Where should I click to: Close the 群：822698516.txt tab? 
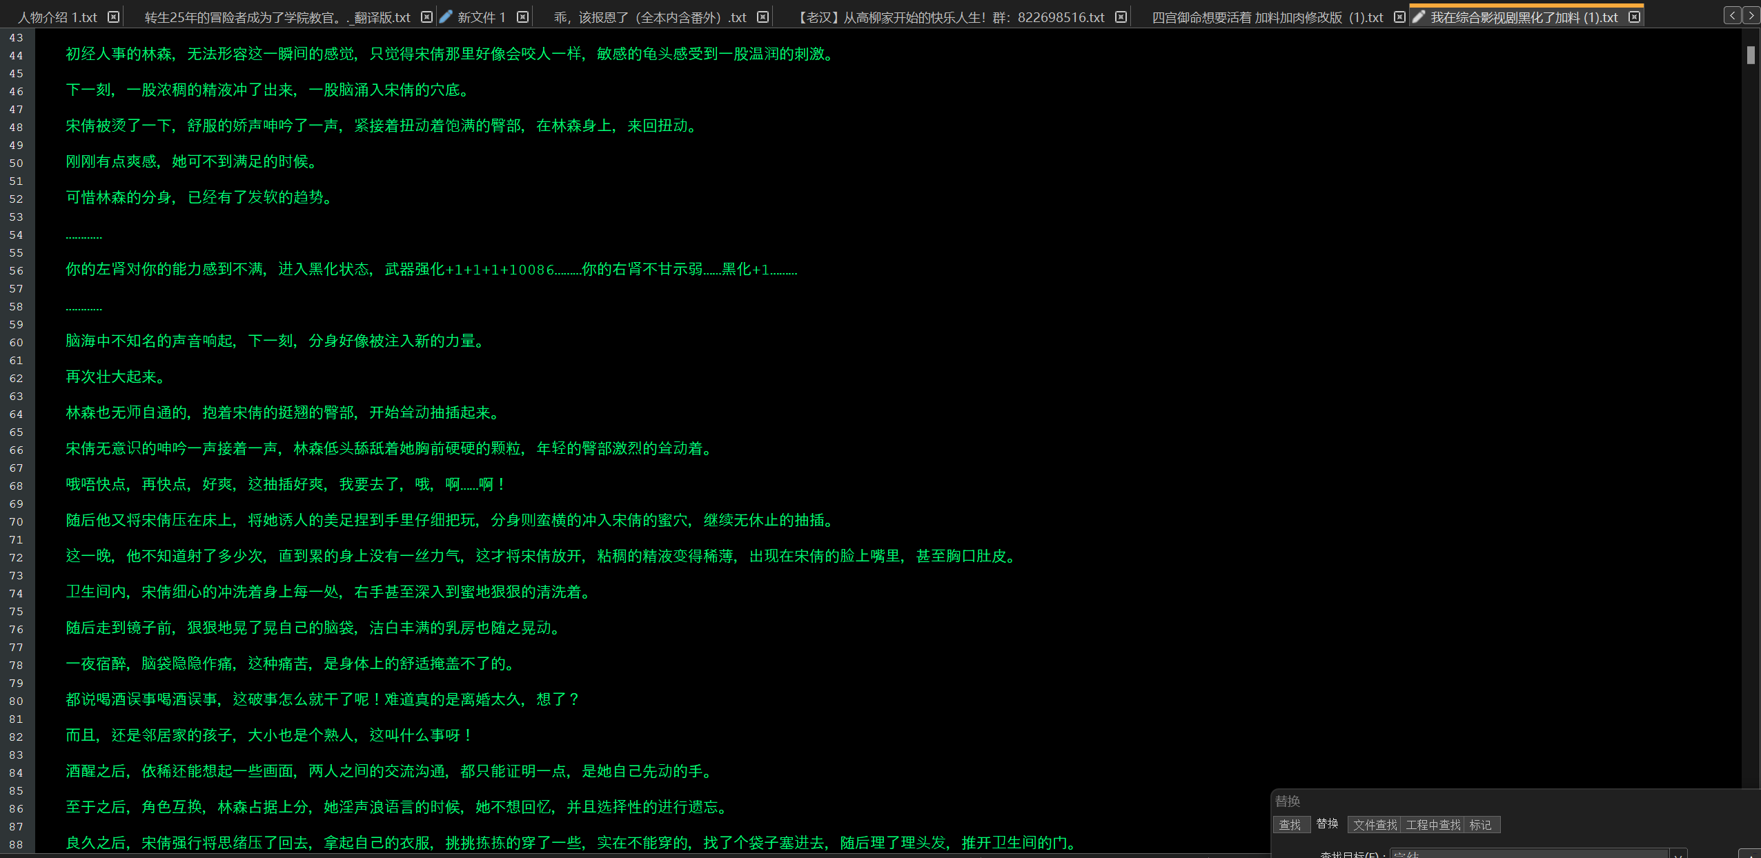tap(1121, 17)
